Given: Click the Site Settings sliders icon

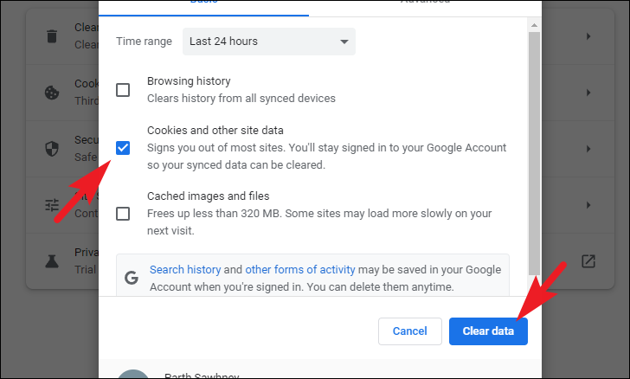Looking at the screenshot, I should (52, 205).
